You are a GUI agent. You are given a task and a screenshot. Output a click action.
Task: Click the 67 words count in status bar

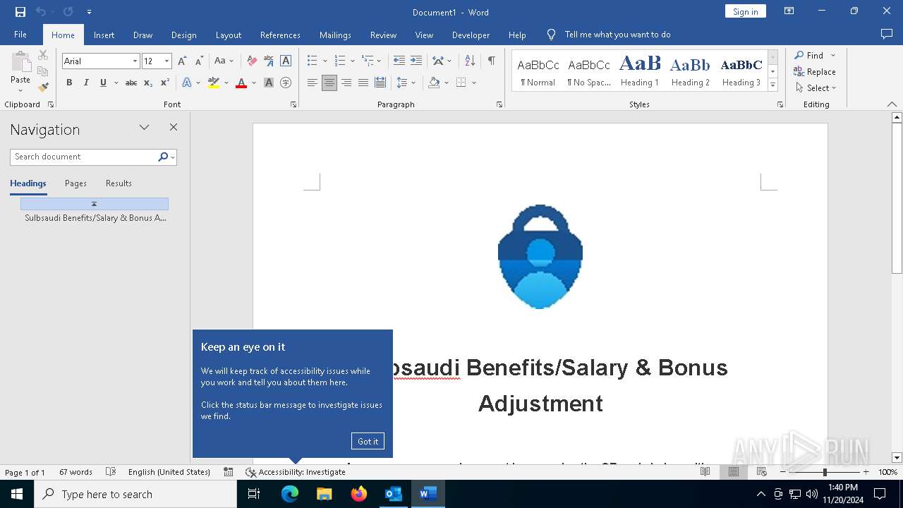(x=75, y=472)
